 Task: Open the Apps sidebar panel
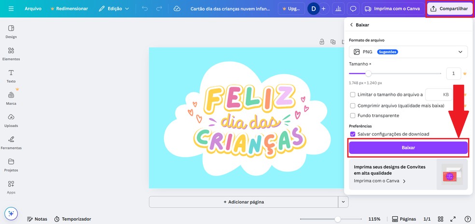click(x=11, y=187)
